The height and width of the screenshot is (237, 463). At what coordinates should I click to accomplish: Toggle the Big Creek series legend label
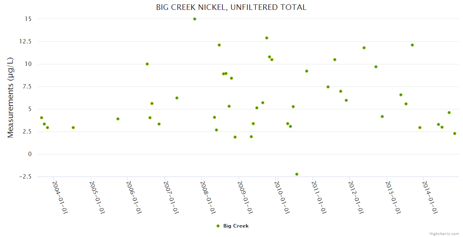[x=236, y=226]
